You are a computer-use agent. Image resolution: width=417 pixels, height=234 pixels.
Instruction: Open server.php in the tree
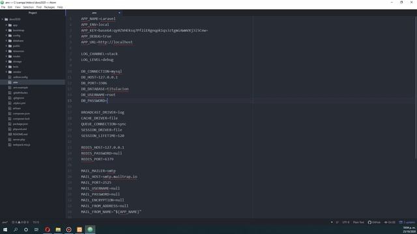pos(19,140)
